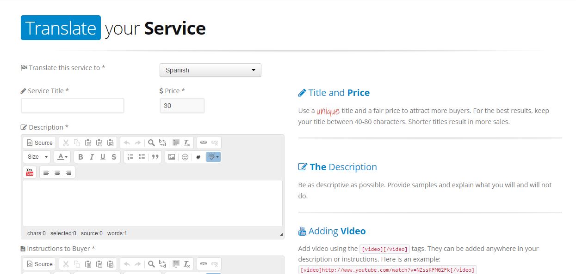Toggle italic formatting in the Description editor
The image size is (576, 274).
click(92, 157)
